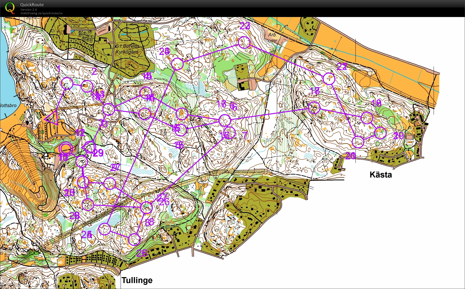Click the control number 2 label
The width and height of the screenshot is (465, 289).
pyautogui.click(x=94, y=71)
